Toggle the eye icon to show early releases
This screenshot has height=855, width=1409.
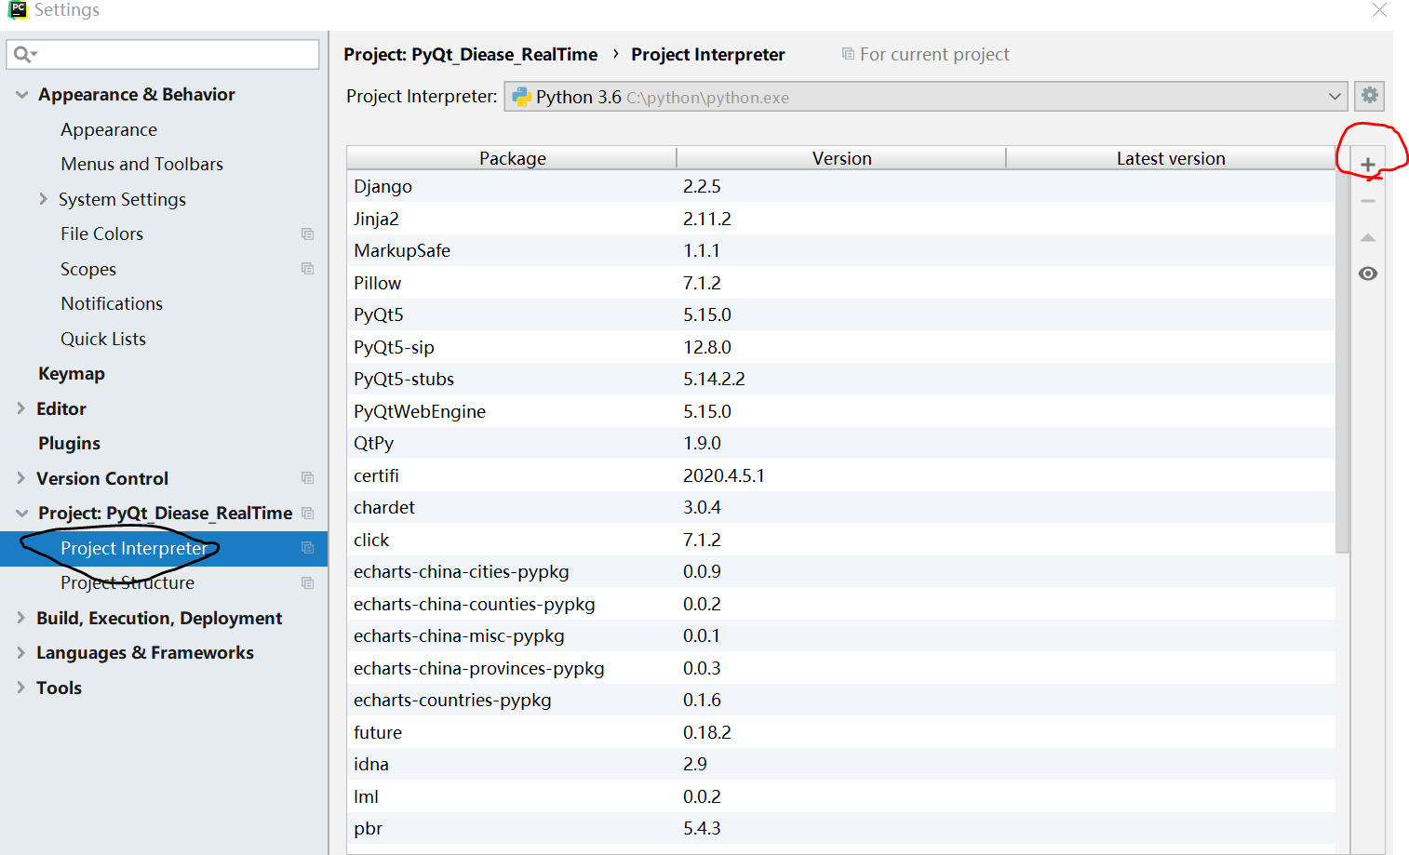tap(1367, 273)
